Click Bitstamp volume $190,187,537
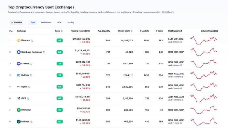Image resolution: width=228 pixels, height=129 pixels. [x=83, y=109]
